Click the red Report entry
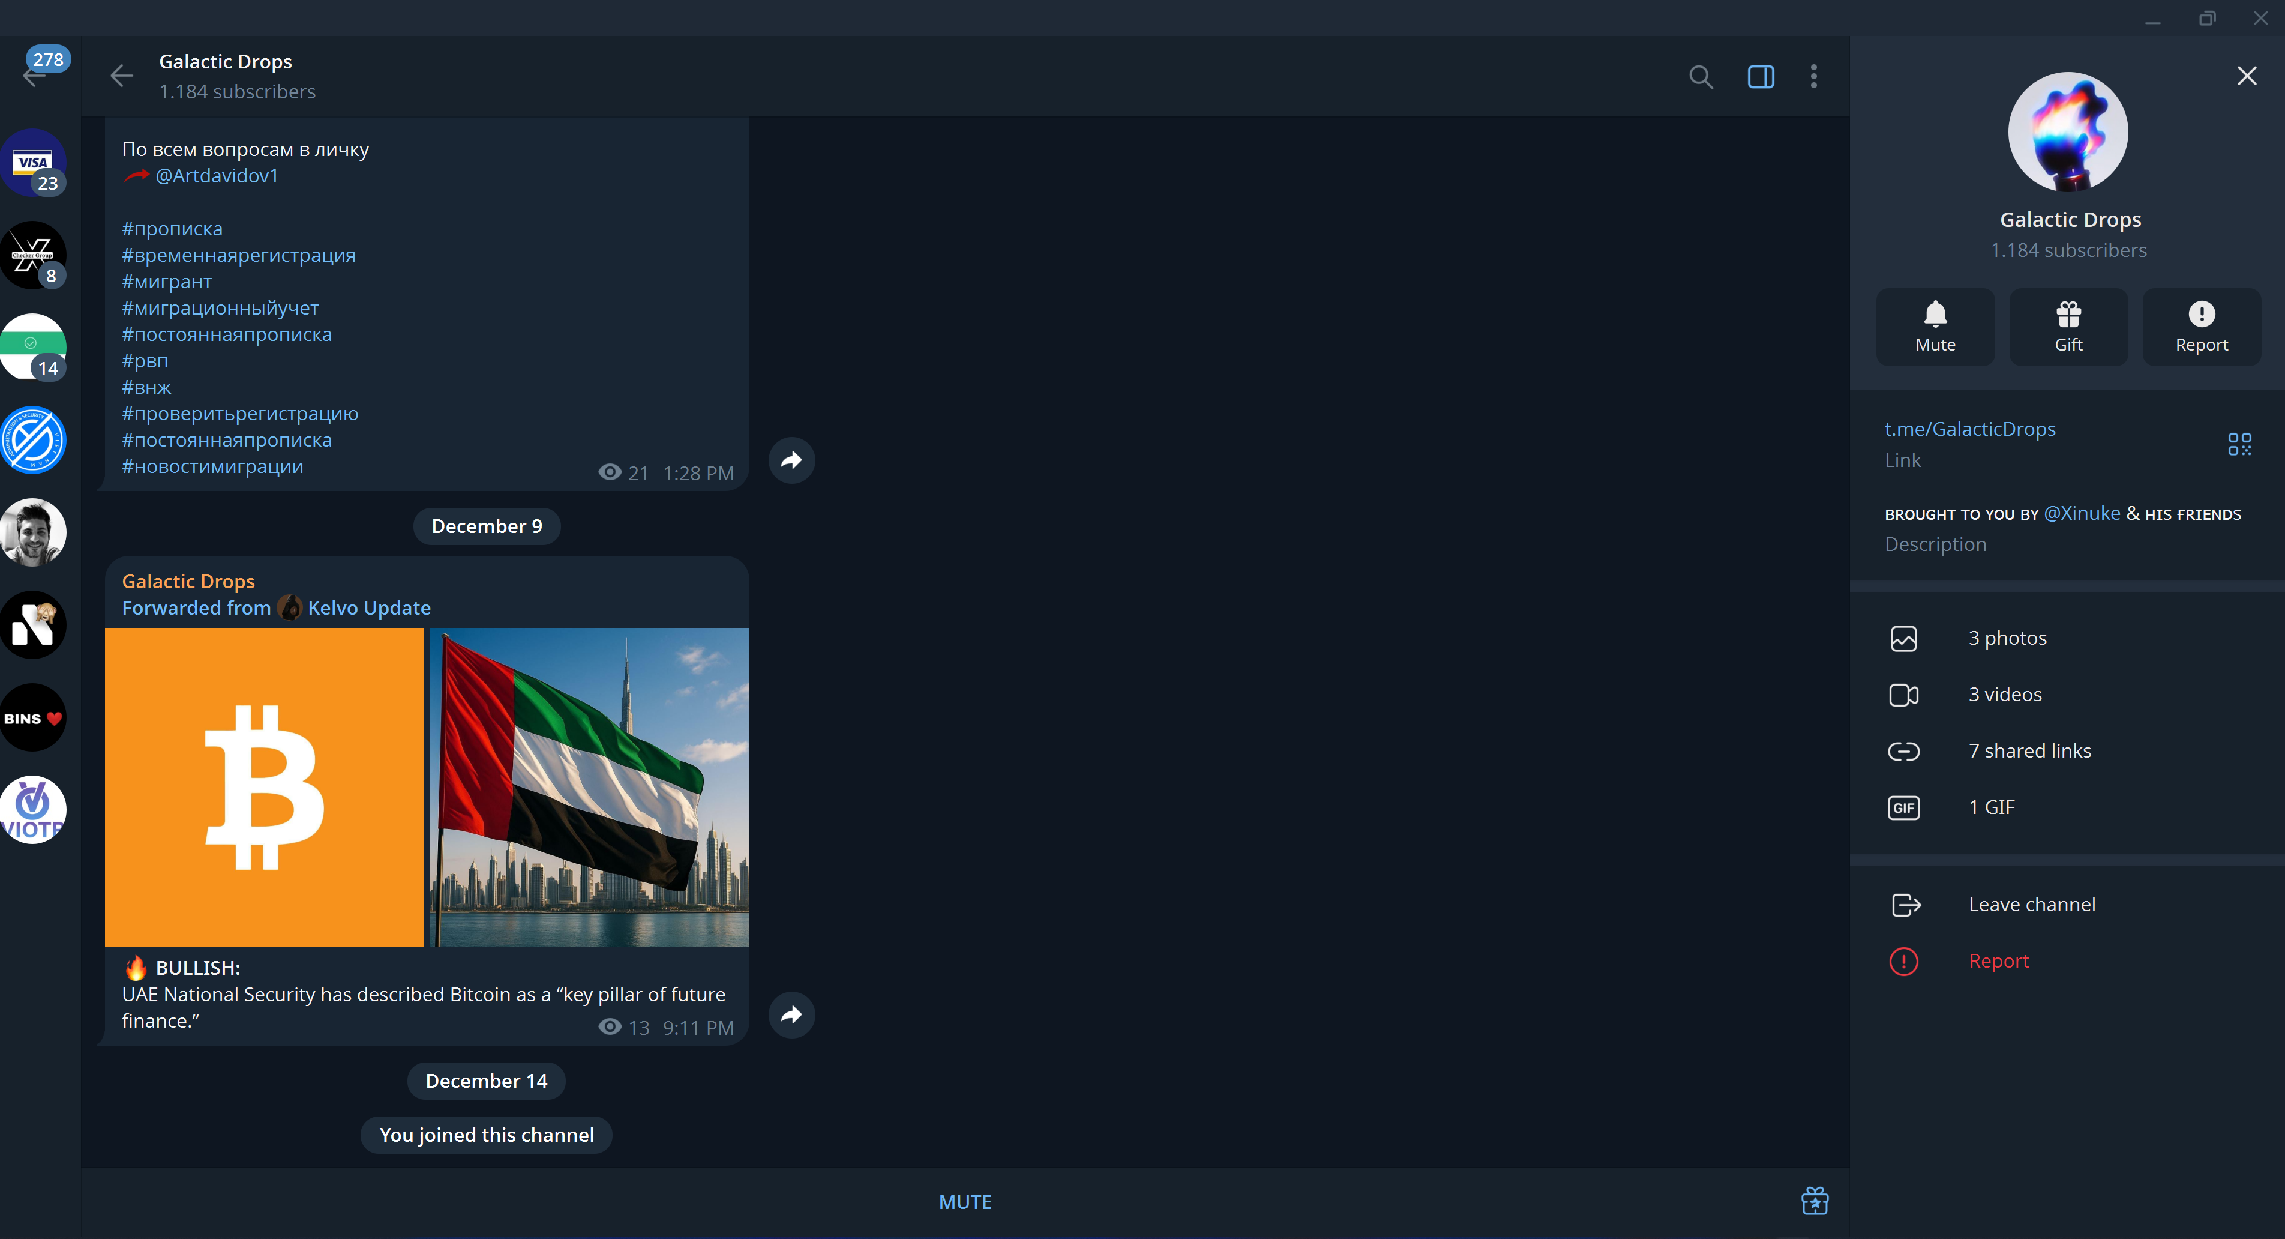The width and height of the screenshot is (2285, 1239). point(2068,961)
